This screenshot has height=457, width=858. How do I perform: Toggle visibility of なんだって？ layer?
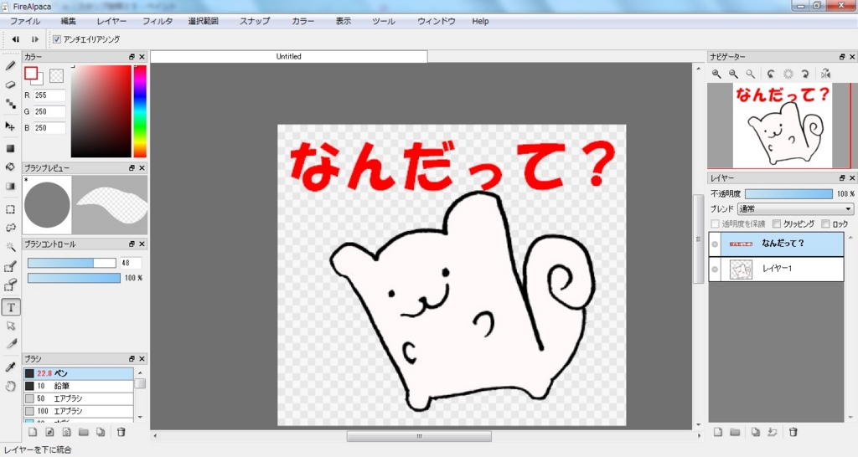(715, 244)
